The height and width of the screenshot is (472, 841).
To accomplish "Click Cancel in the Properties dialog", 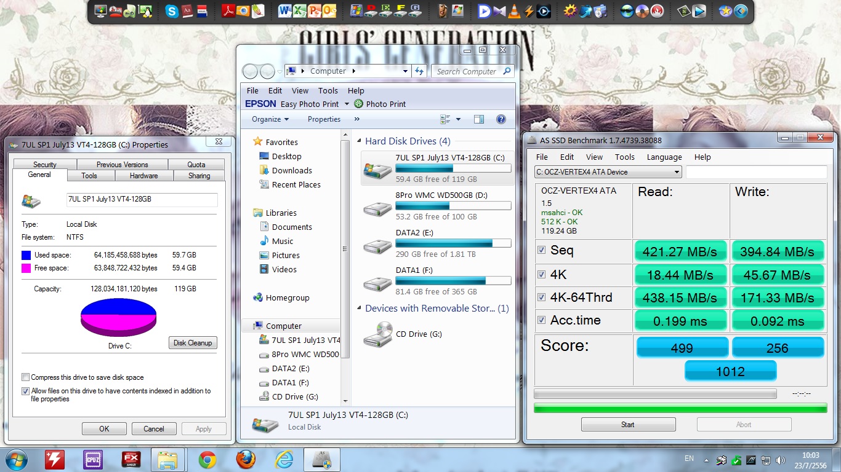I will [x=154, y=429].
